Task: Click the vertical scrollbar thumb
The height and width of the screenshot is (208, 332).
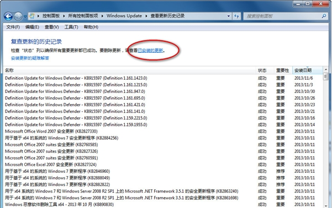Action: click(x=326, y=76)
